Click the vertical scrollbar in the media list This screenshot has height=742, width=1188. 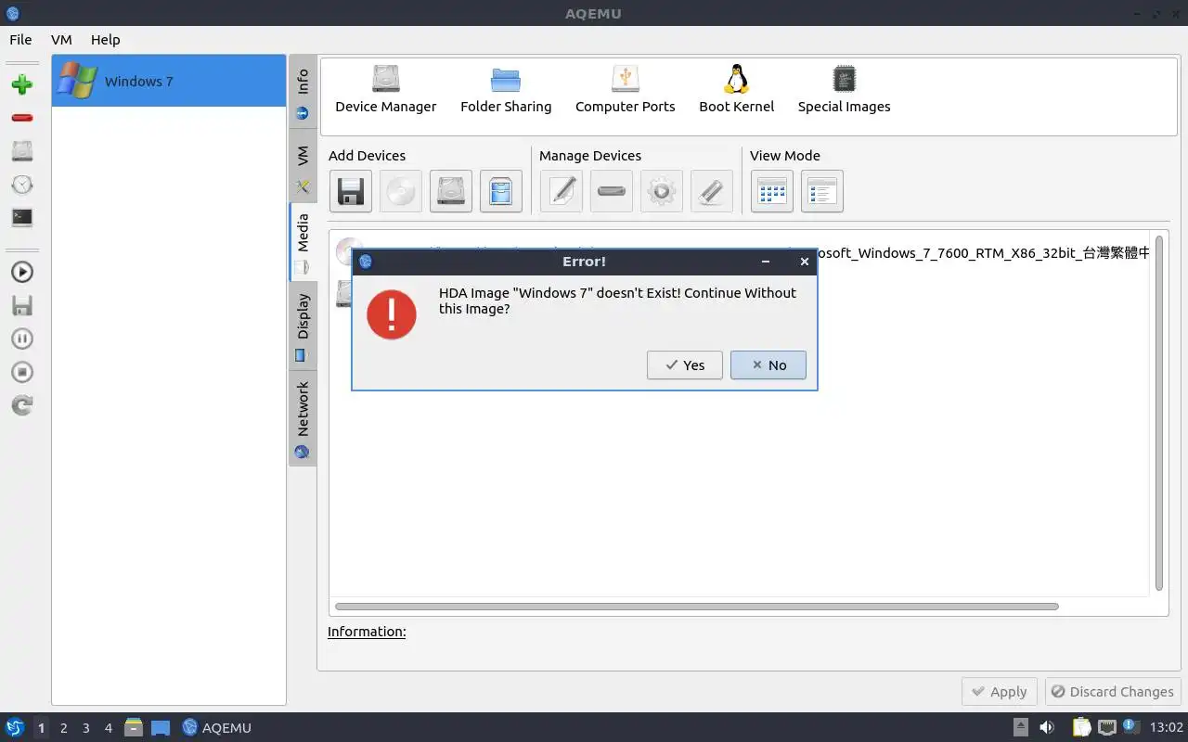pos(1159,413)
